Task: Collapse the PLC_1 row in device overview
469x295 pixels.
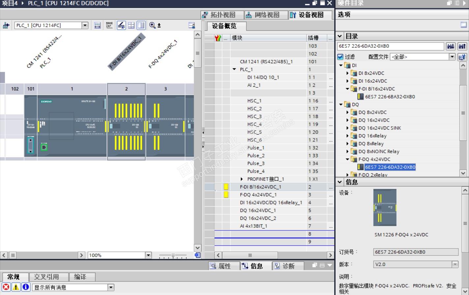Action: click(x=234, y=70)
